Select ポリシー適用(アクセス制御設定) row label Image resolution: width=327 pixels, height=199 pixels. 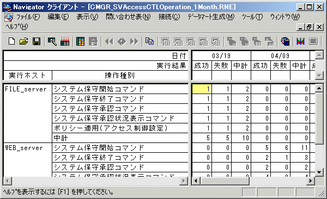click(120, 128)
